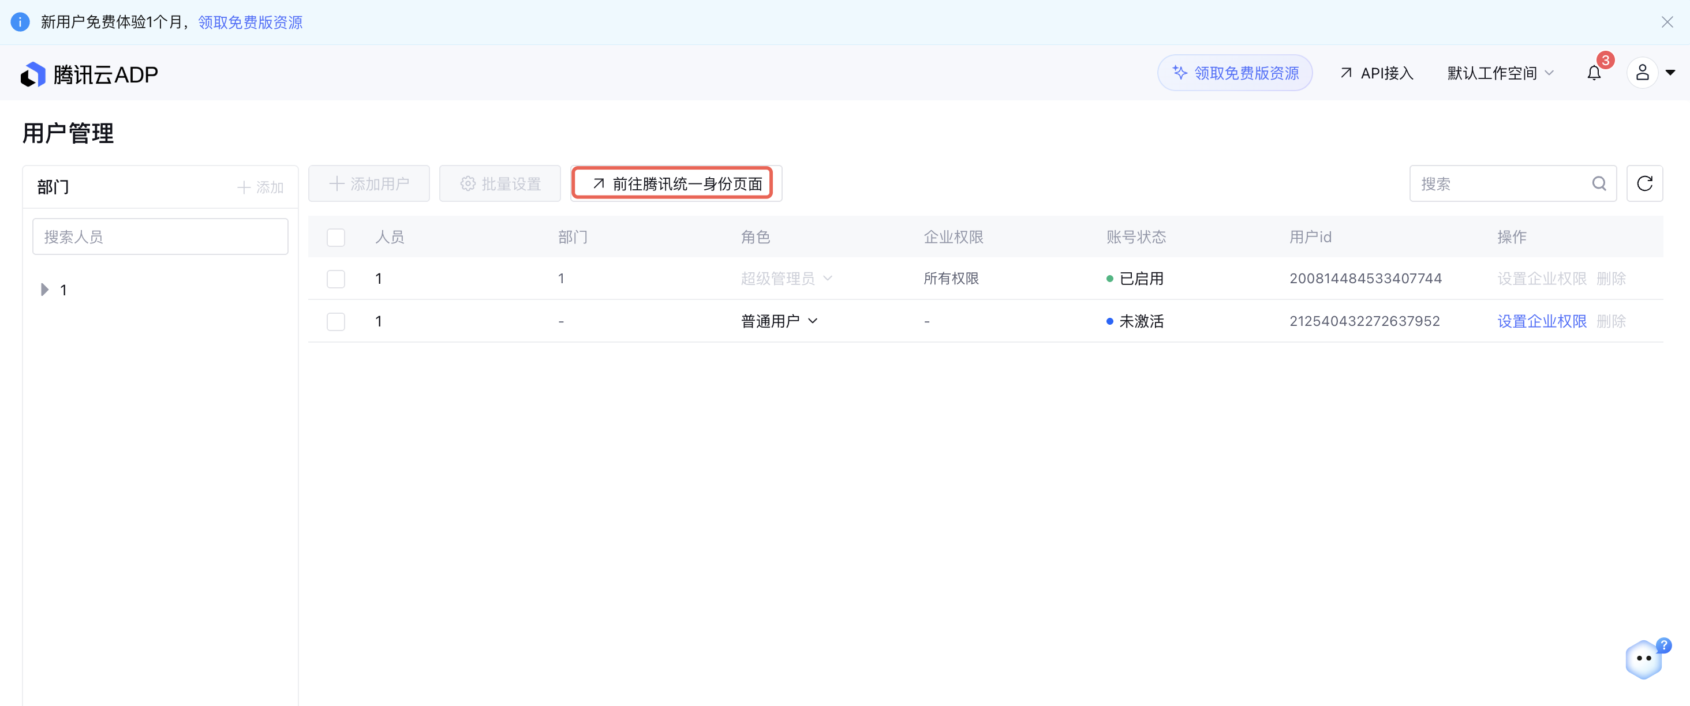The width and height of the screenshot is (1690, 706).
Task: Toggle the select-all checkbox in table header
Action: 336,236
